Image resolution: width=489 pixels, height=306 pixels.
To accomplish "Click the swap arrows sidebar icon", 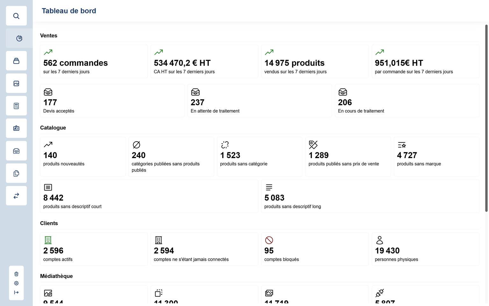I will pyautogui.click(x=16, y=196).
